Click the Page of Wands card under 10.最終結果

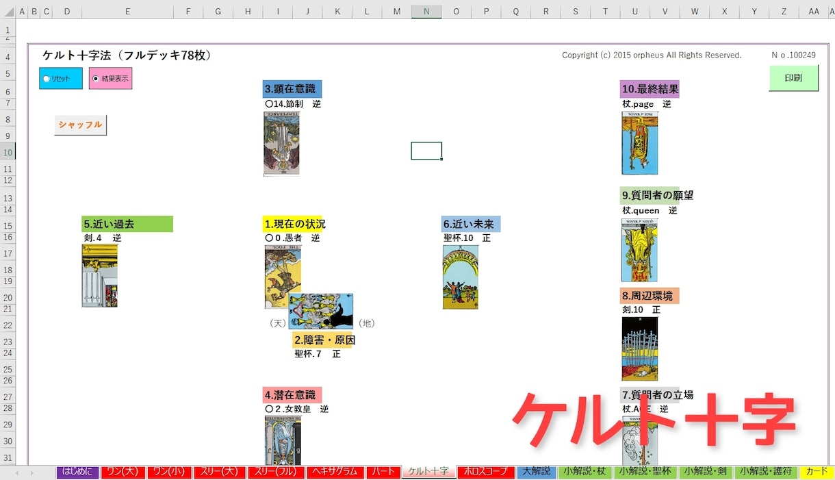pos(640,143)
